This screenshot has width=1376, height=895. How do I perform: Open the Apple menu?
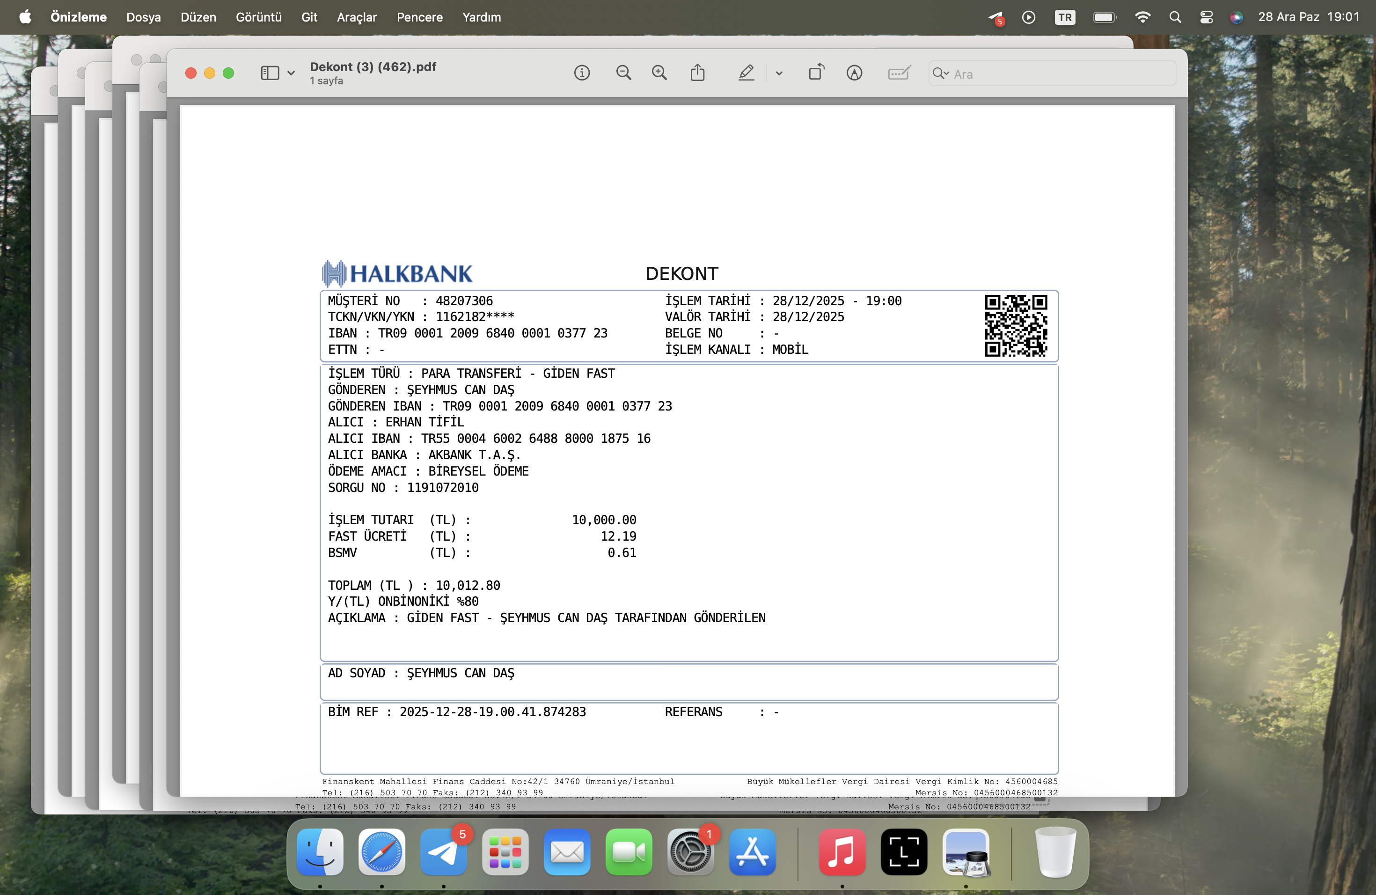click(25, 17)
